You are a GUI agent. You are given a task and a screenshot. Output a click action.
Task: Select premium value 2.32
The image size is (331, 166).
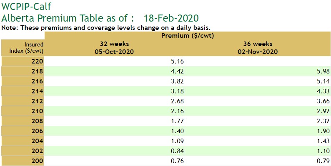click(323, 121)
